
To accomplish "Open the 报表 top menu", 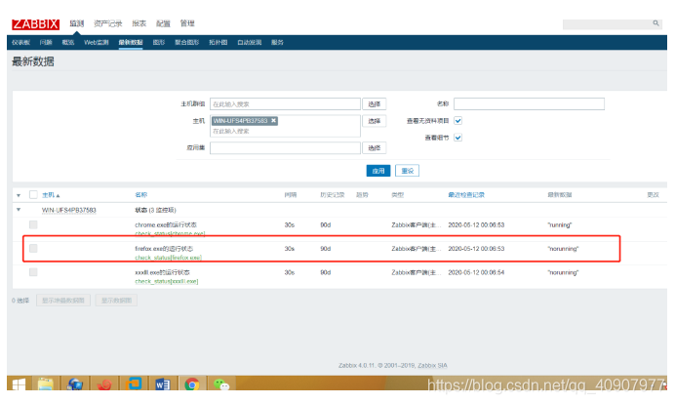I will [x=139, y=23].
